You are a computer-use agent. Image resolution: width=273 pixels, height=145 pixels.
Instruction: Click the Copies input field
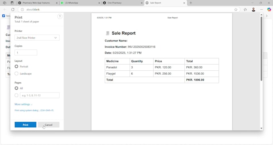(x=26, y=53)
